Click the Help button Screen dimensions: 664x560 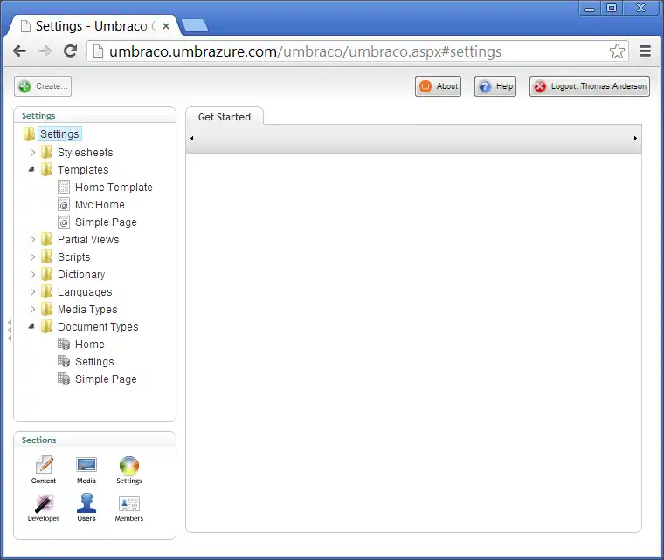pyautogui.click(x=495, y=86)
